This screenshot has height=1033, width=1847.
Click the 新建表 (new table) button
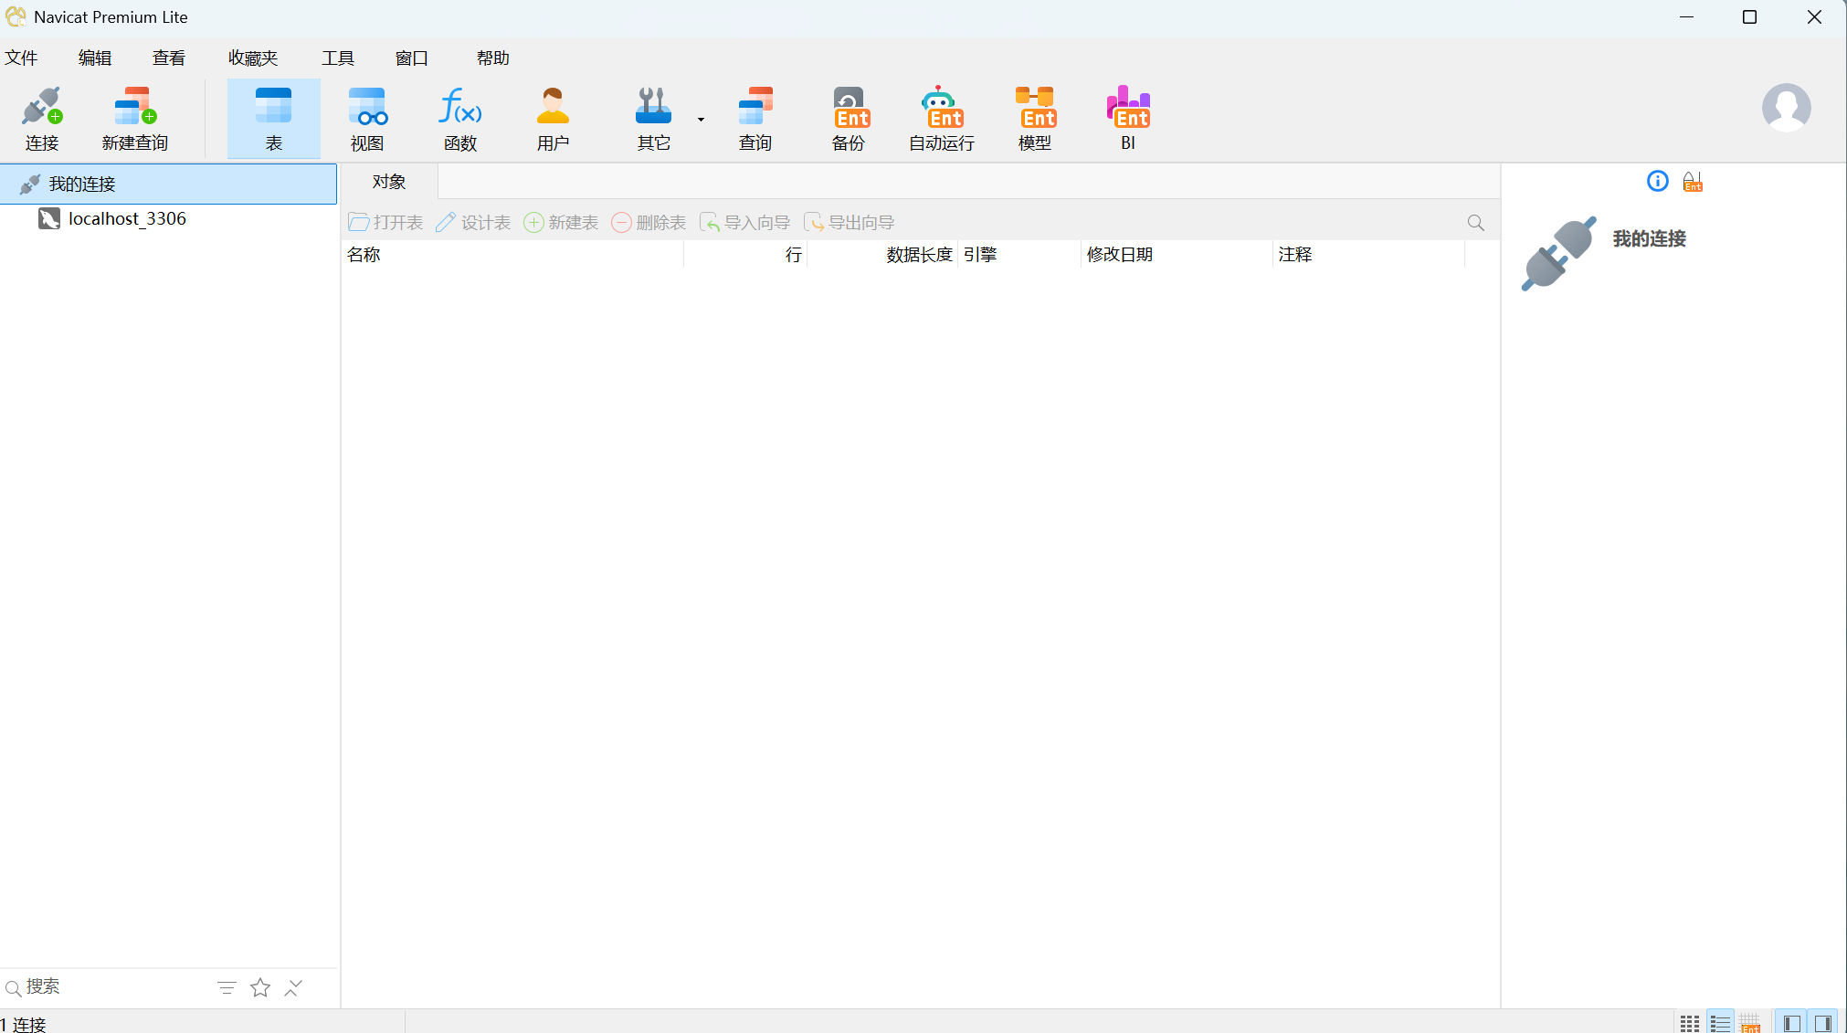click(x=561, y=223)
